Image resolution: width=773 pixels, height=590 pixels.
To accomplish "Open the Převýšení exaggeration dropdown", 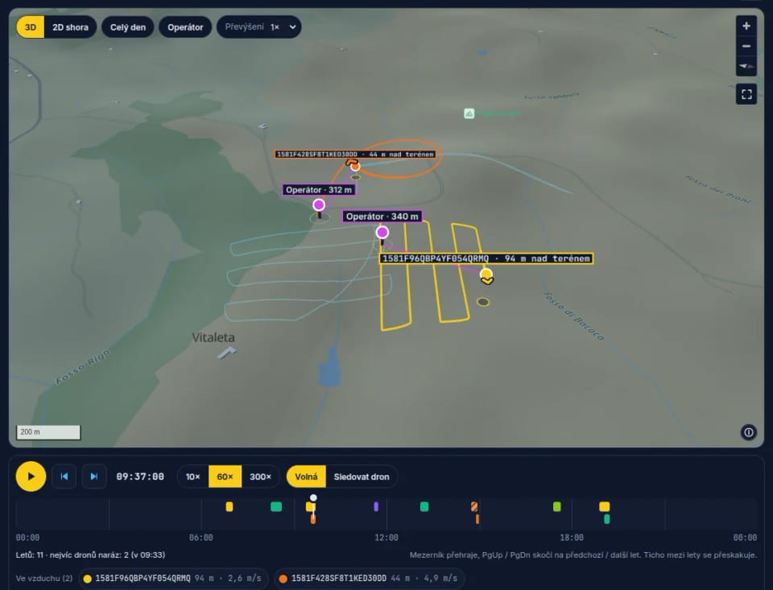I will tap(258, 27).
